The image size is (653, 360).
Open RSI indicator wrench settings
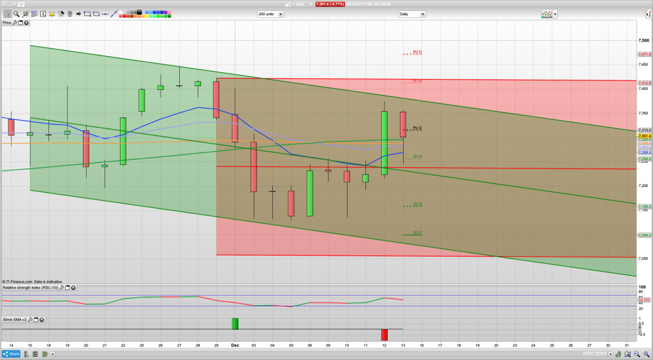(61, 287)
